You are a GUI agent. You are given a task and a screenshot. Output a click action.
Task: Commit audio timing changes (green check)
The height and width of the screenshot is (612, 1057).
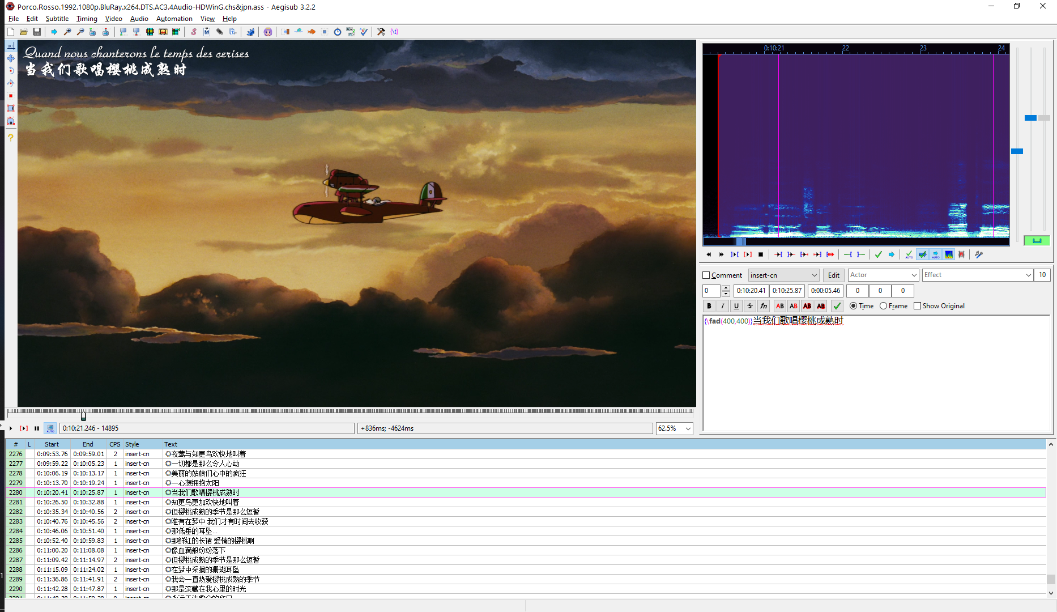point(879,254)
